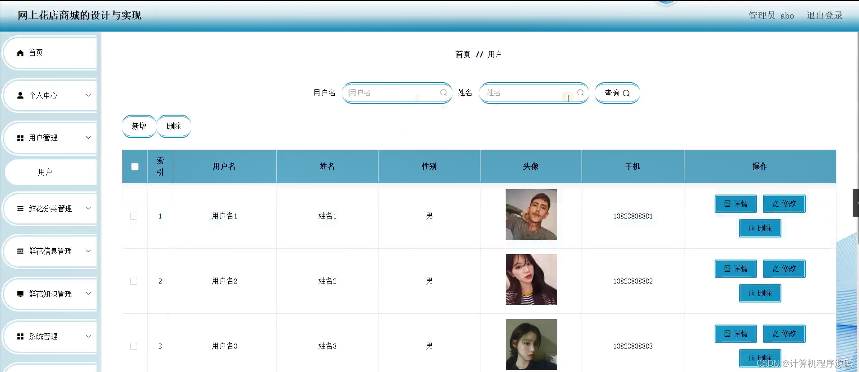This screenshot has height=372, width=859.
Task: Collapse the 用户管理 menu chevron
Action: 88,138
